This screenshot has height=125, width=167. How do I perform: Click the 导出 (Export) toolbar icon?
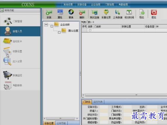pos(142,12)
